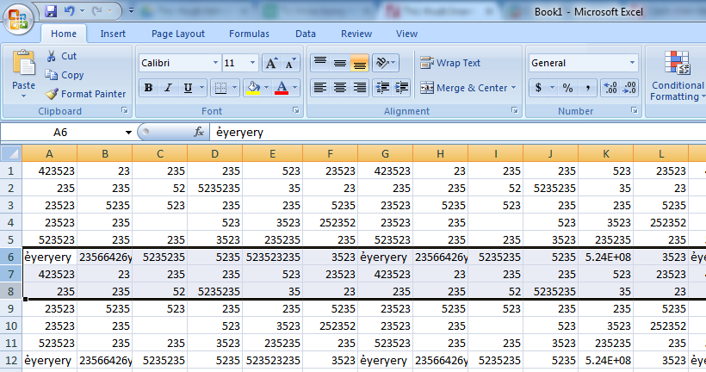Click the Office button logo
706x372 pixels.
tap(19, 19)
